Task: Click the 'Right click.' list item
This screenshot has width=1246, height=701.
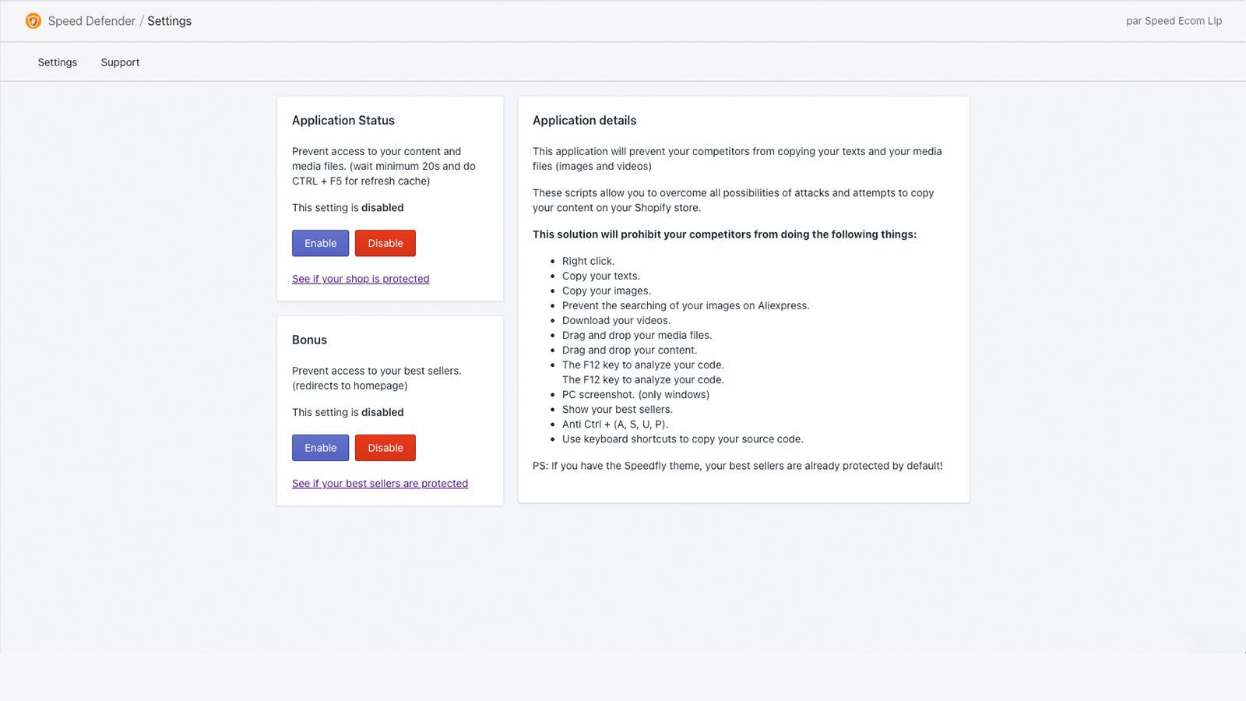Action: (588, 262)
